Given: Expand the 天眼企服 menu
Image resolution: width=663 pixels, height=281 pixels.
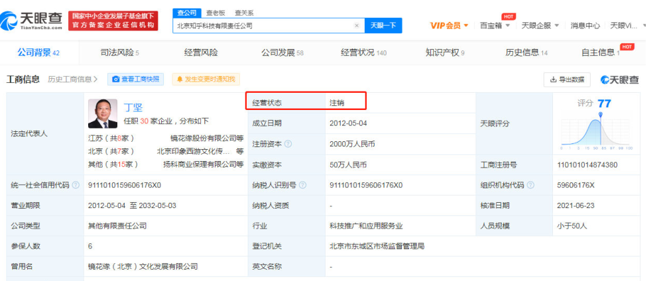Looking at the screenshot, I should pyautogui.click(x=540, y=25).
